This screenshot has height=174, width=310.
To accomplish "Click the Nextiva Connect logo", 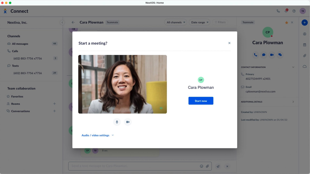I will click(x=5, y=11).
